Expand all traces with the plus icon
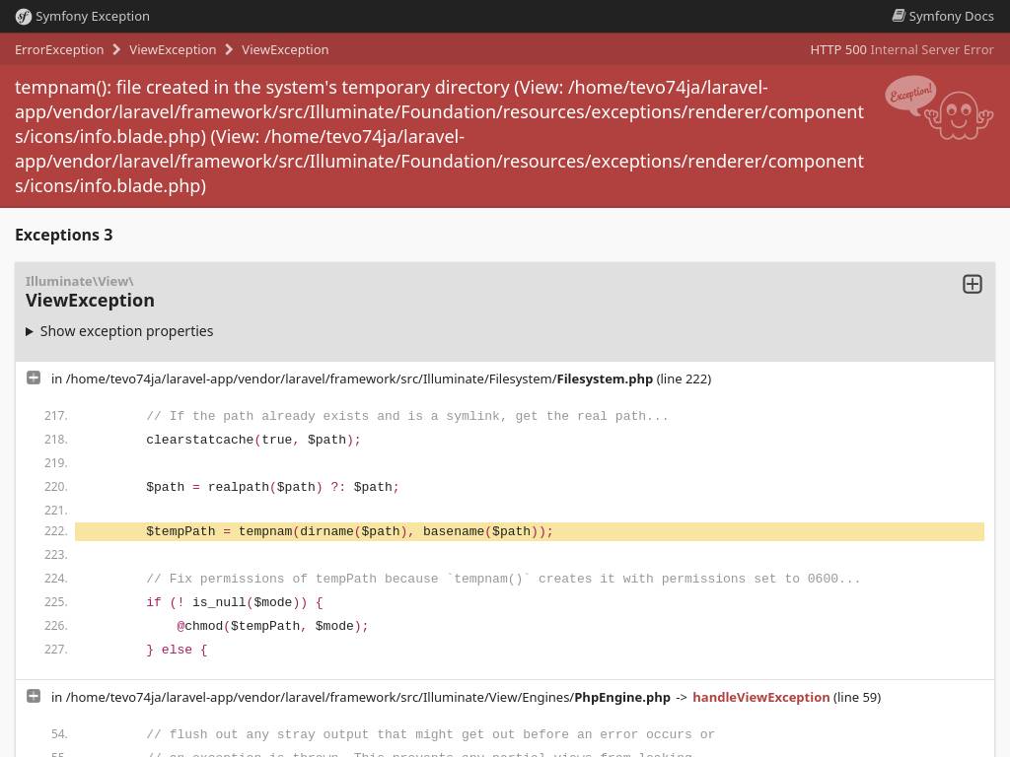 point(972,284)
